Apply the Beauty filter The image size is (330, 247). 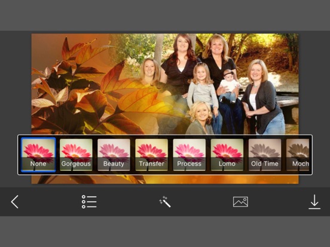coord(114,155)
